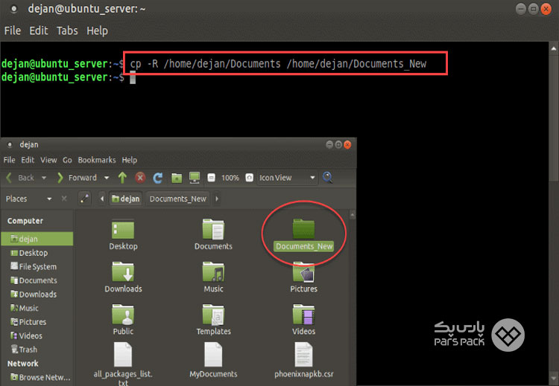Click the Forward navigation button
This screenshot has width=559, height=386.
77,178
